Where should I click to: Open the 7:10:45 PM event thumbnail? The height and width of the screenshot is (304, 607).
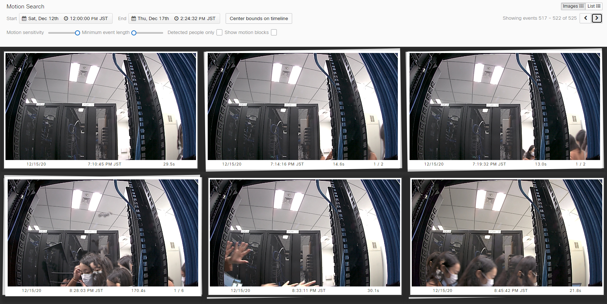(101, 106)
